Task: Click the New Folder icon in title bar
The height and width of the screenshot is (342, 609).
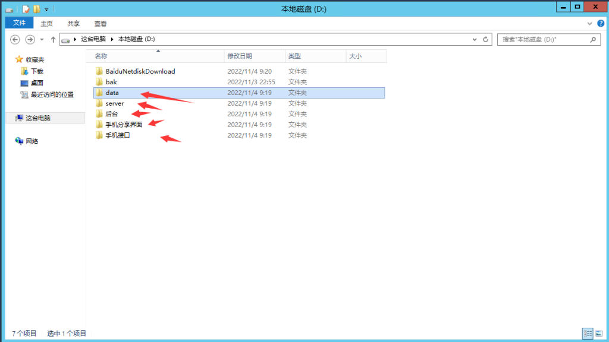Action: (37, 9)
